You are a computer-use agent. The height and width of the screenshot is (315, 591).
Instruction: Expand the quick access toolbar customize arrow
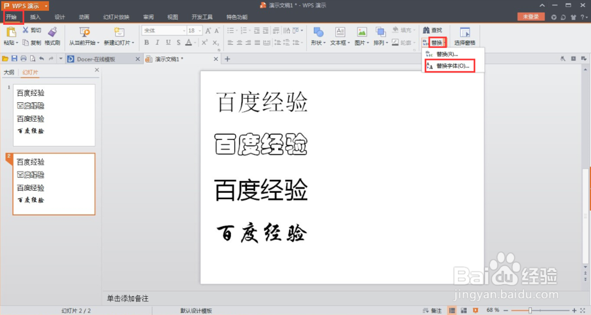click(x=61, y=59)
